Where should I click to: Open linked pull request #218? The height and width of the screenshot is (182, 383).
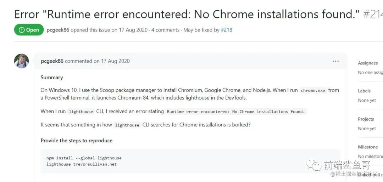click(x=226, y=30)
